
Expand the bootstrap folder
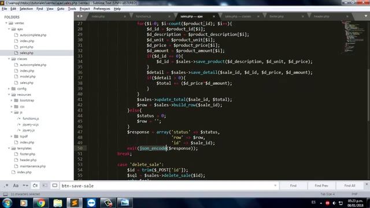12,101
